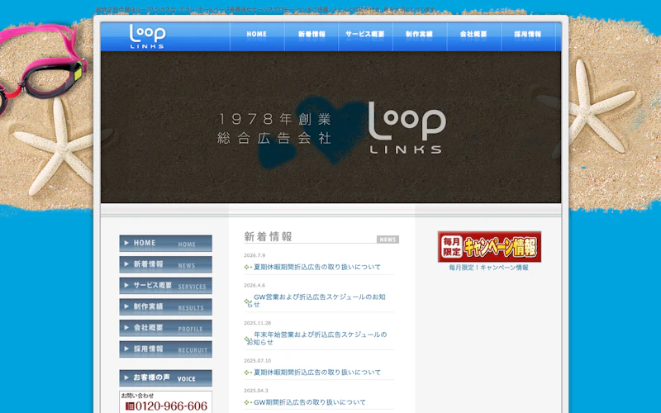Open the 2025.07.10 夏期休暇期間折込広告の取り扱いについて link

click(x=317, y=373)
